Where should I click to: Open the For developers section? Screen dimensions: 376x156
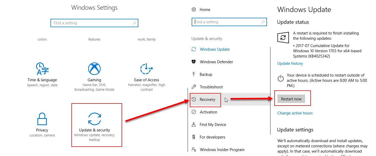pos(212,137)
